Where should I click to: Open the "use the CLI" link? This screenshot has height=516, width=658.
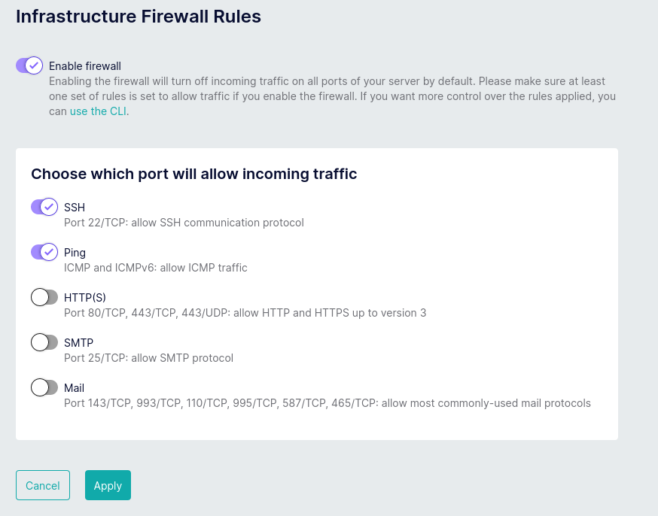point(98,111)
